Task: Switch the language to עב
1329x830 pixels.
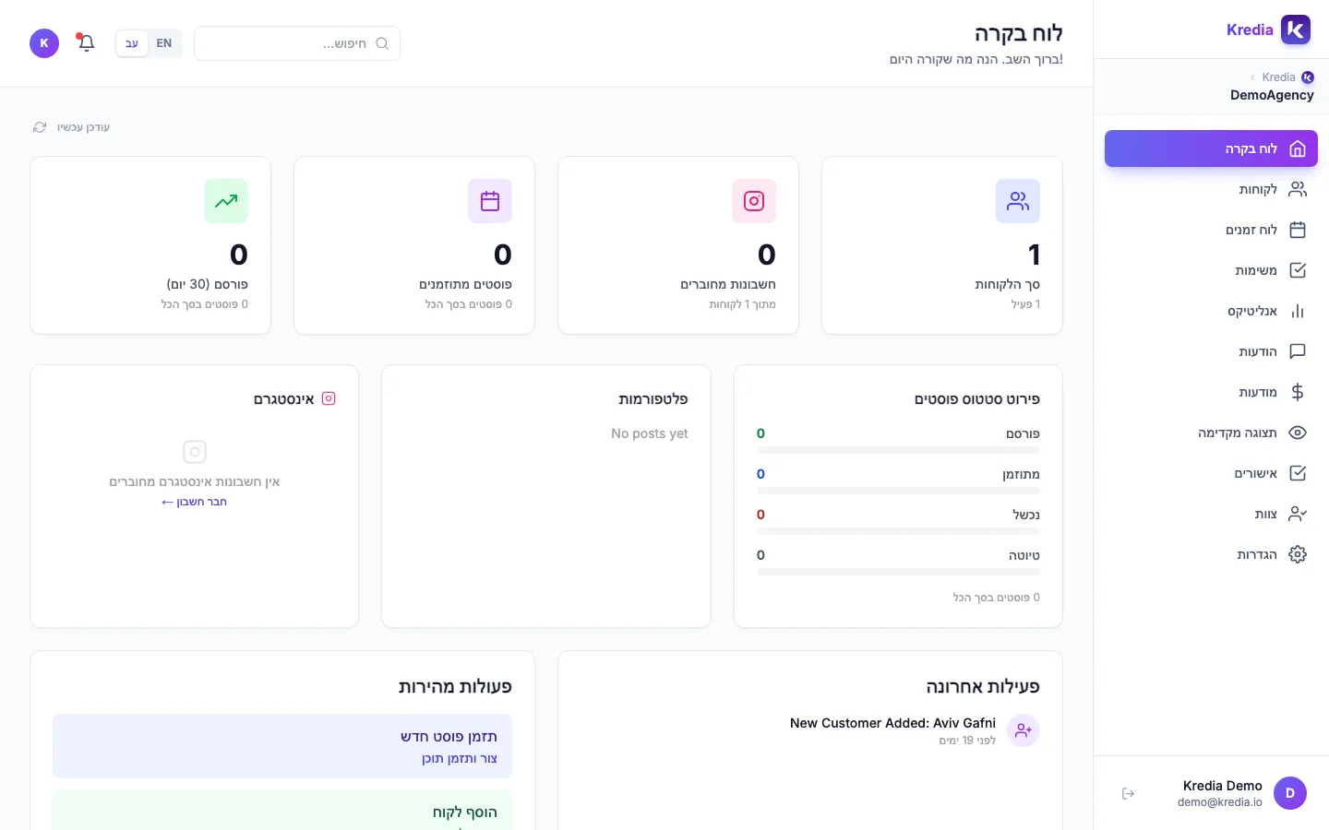Action: point(132,43)
